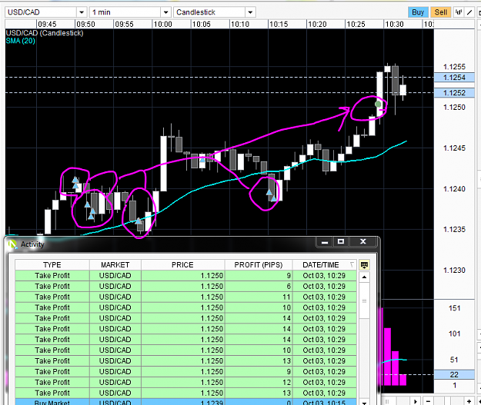Screen dimensions: 481x405
Task: Open the 1 min timeframe dropdown
Action: coord(165,12)
